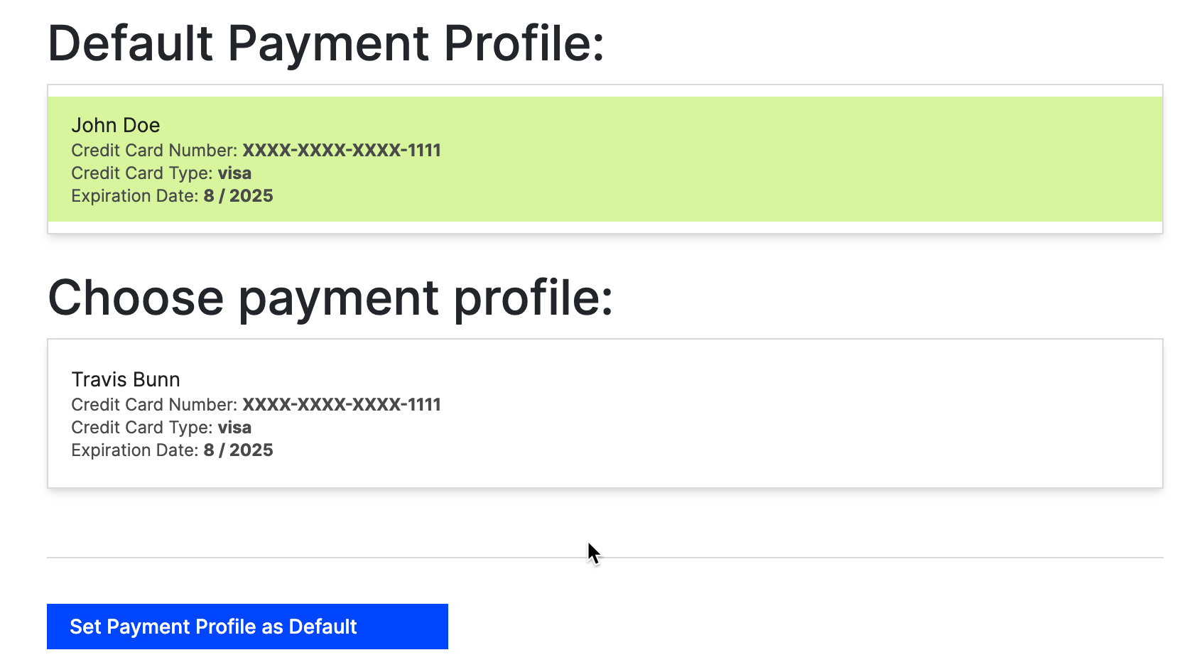Click the Travis Bunn name text
The image size is (1192, 672).
point(126,379)
